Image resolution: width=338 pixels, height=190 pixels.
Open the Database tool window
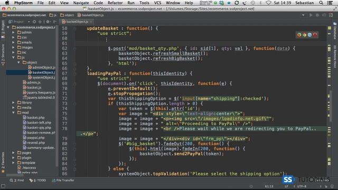click(335, 31)
